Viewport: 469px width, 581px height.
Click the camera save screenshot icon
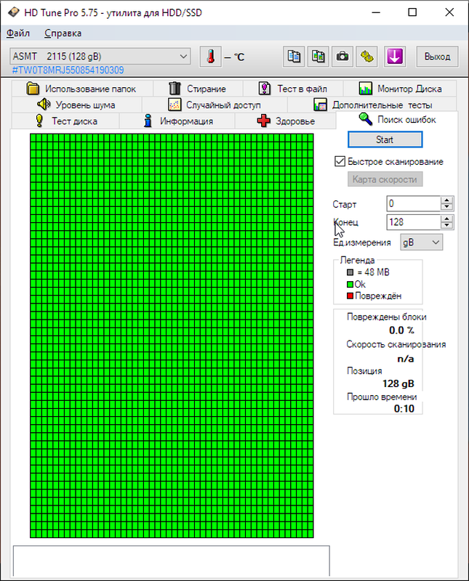click(342, 57)
